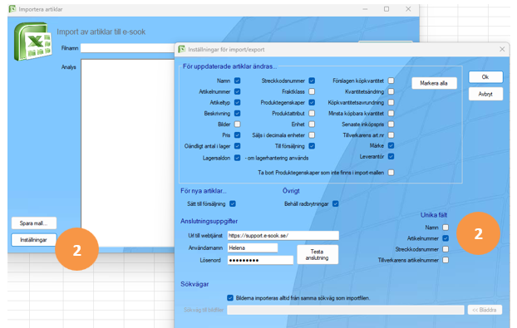Viewport: 517px width, 328px height.
Task: Toggle the Leverantör checkbox
Action: pyautogui.click(x=391, y=156)
